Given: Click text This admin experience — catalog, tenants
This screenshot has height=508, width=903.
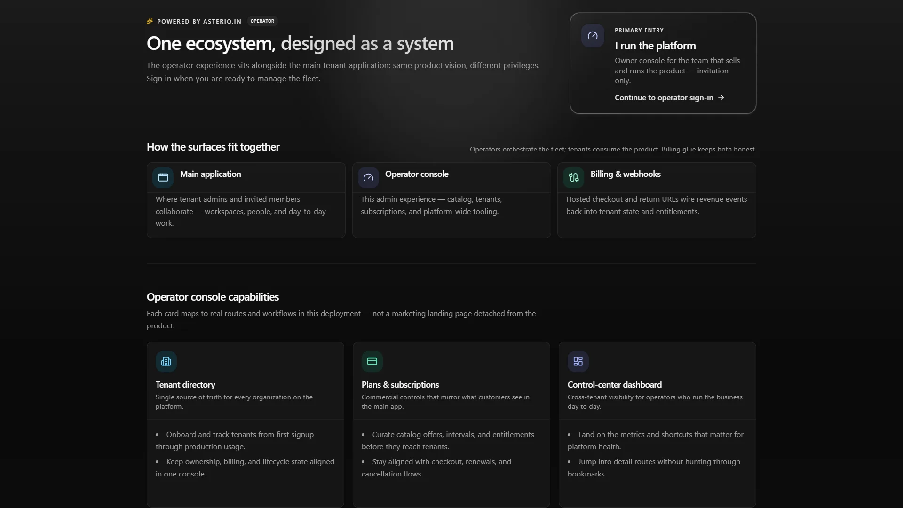Looking at the screenshot, I should click(x=431, y=205).
